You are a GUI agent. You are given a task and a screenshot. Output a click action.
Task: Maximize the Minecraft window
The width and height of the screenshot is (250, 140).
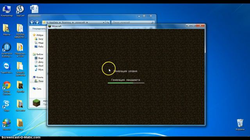(x=194, y=26)
